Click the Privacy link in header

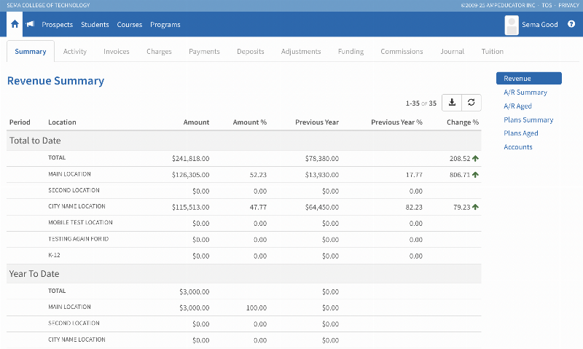click(x=568, y=5)
